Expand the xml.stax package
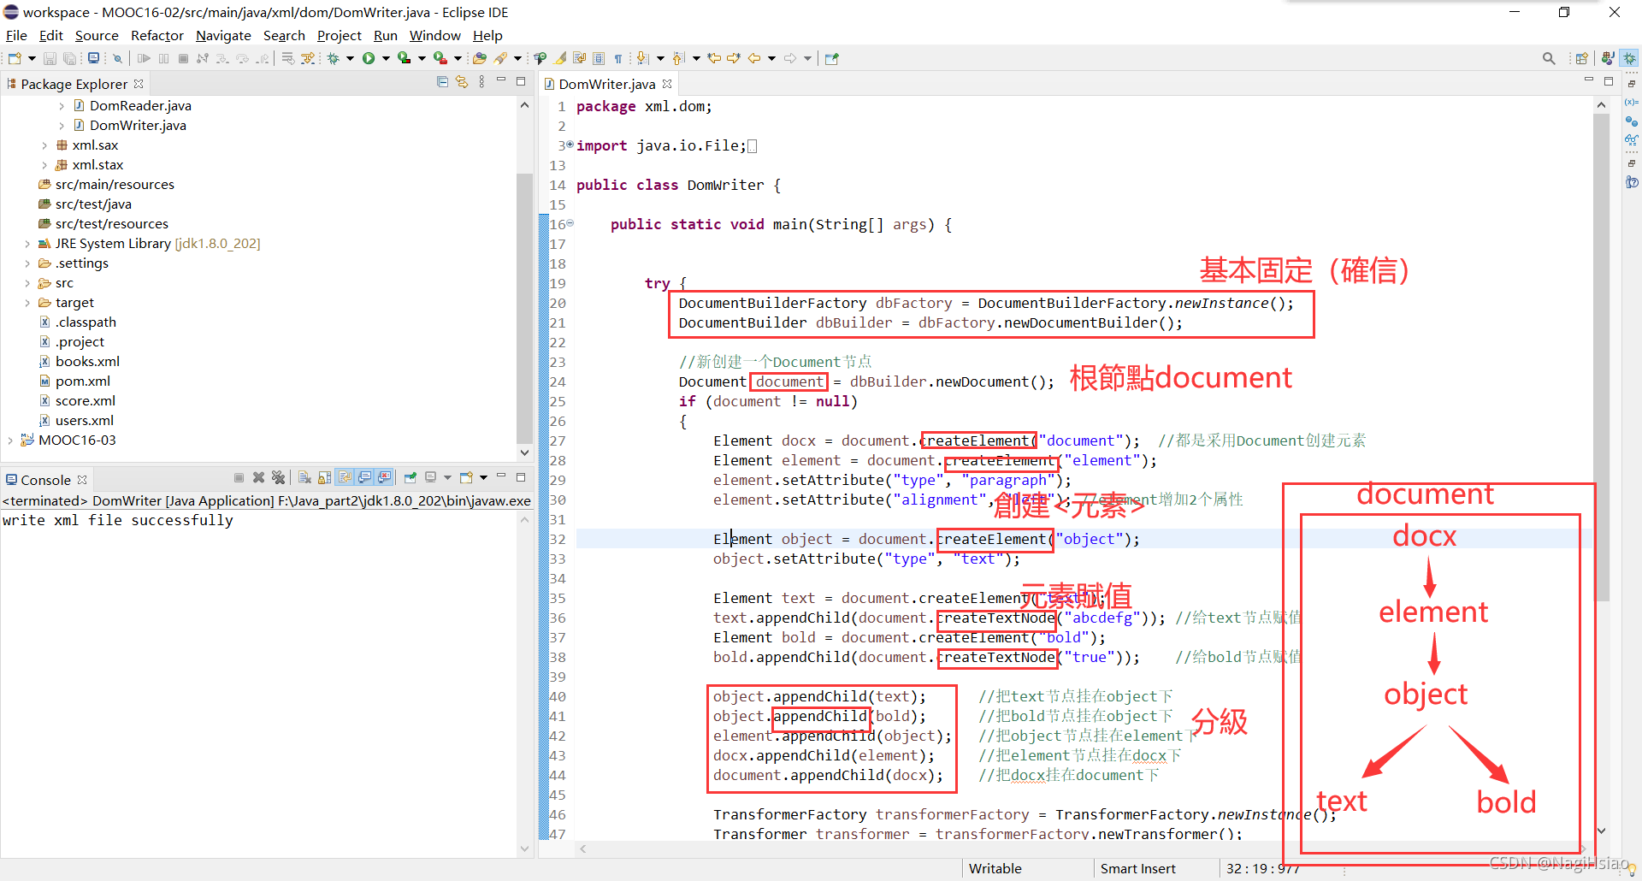 tap(44, 165)
